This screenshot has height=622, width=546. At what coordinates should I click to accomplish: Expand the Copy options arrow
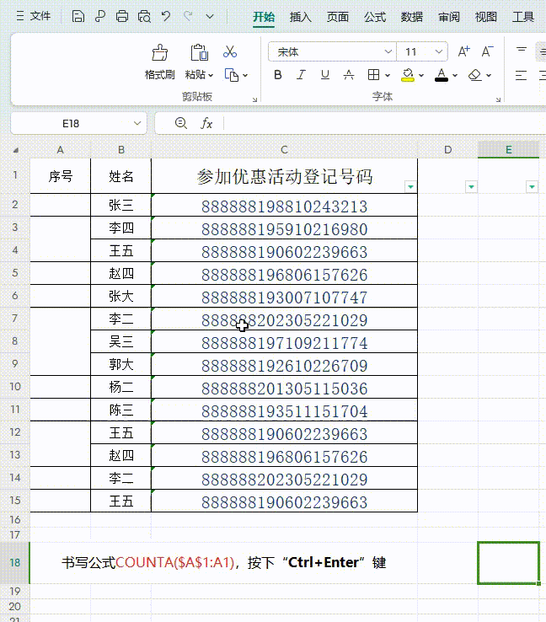point(245,75)
